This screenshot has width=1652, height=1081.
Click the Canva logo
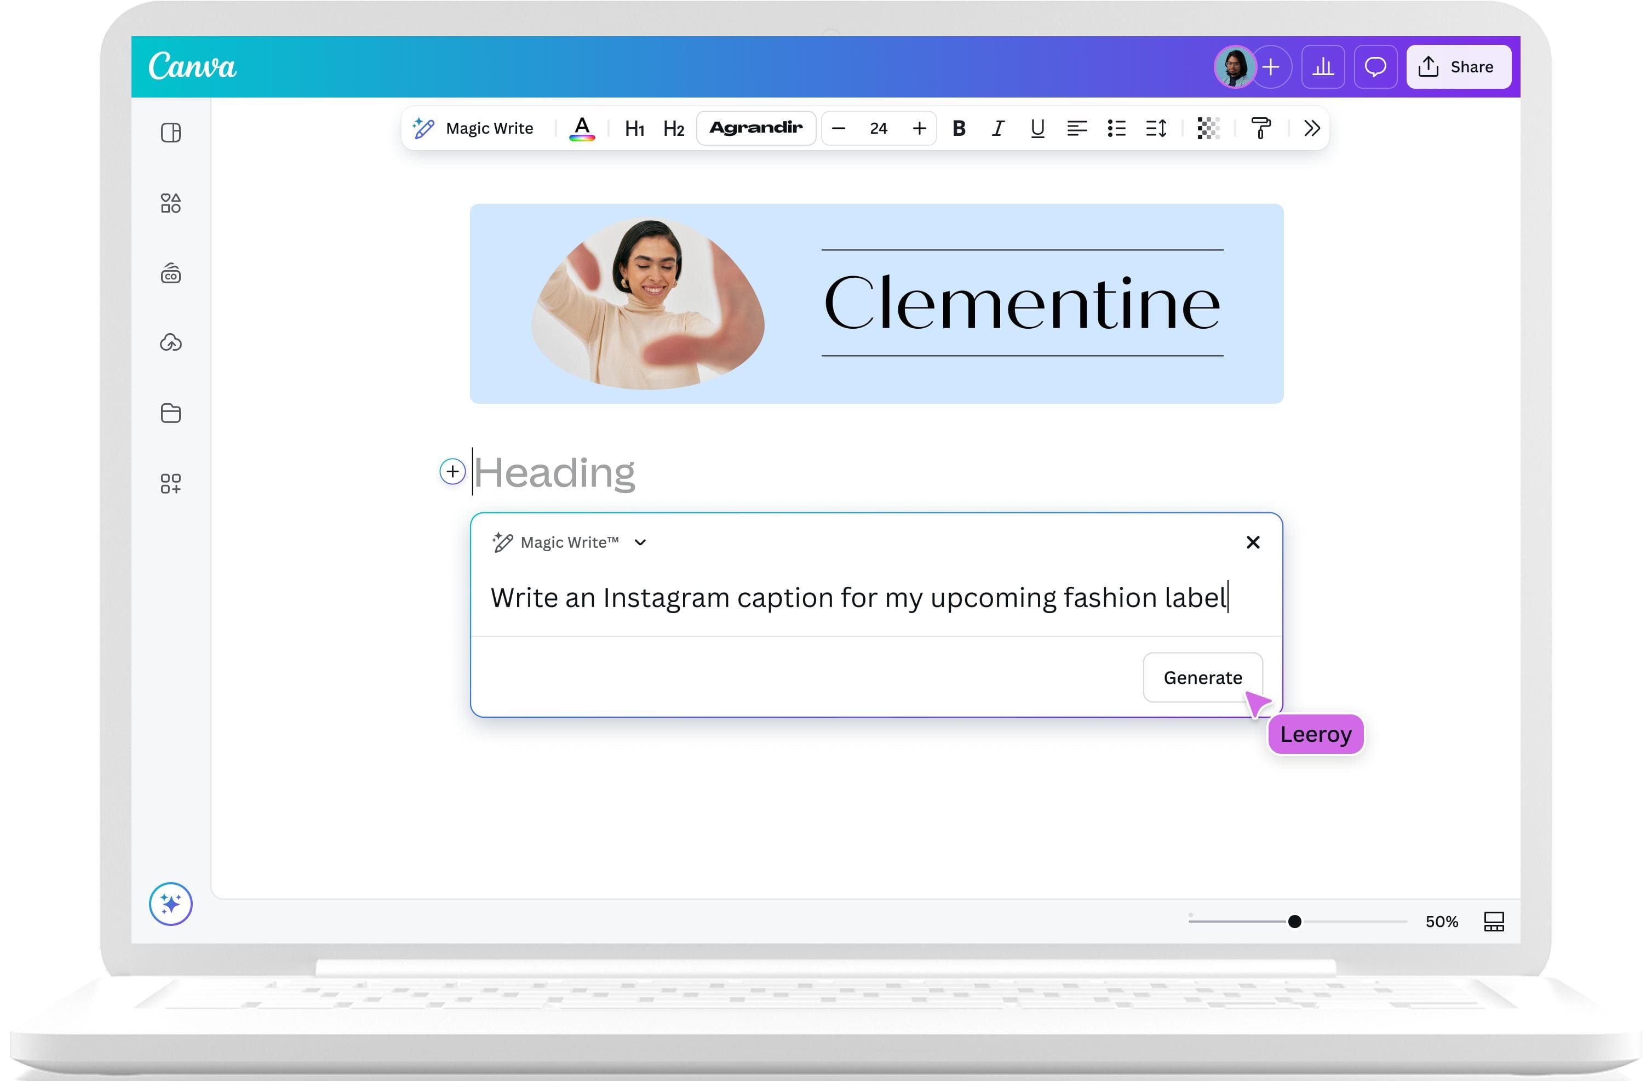[x=192, y=67]
